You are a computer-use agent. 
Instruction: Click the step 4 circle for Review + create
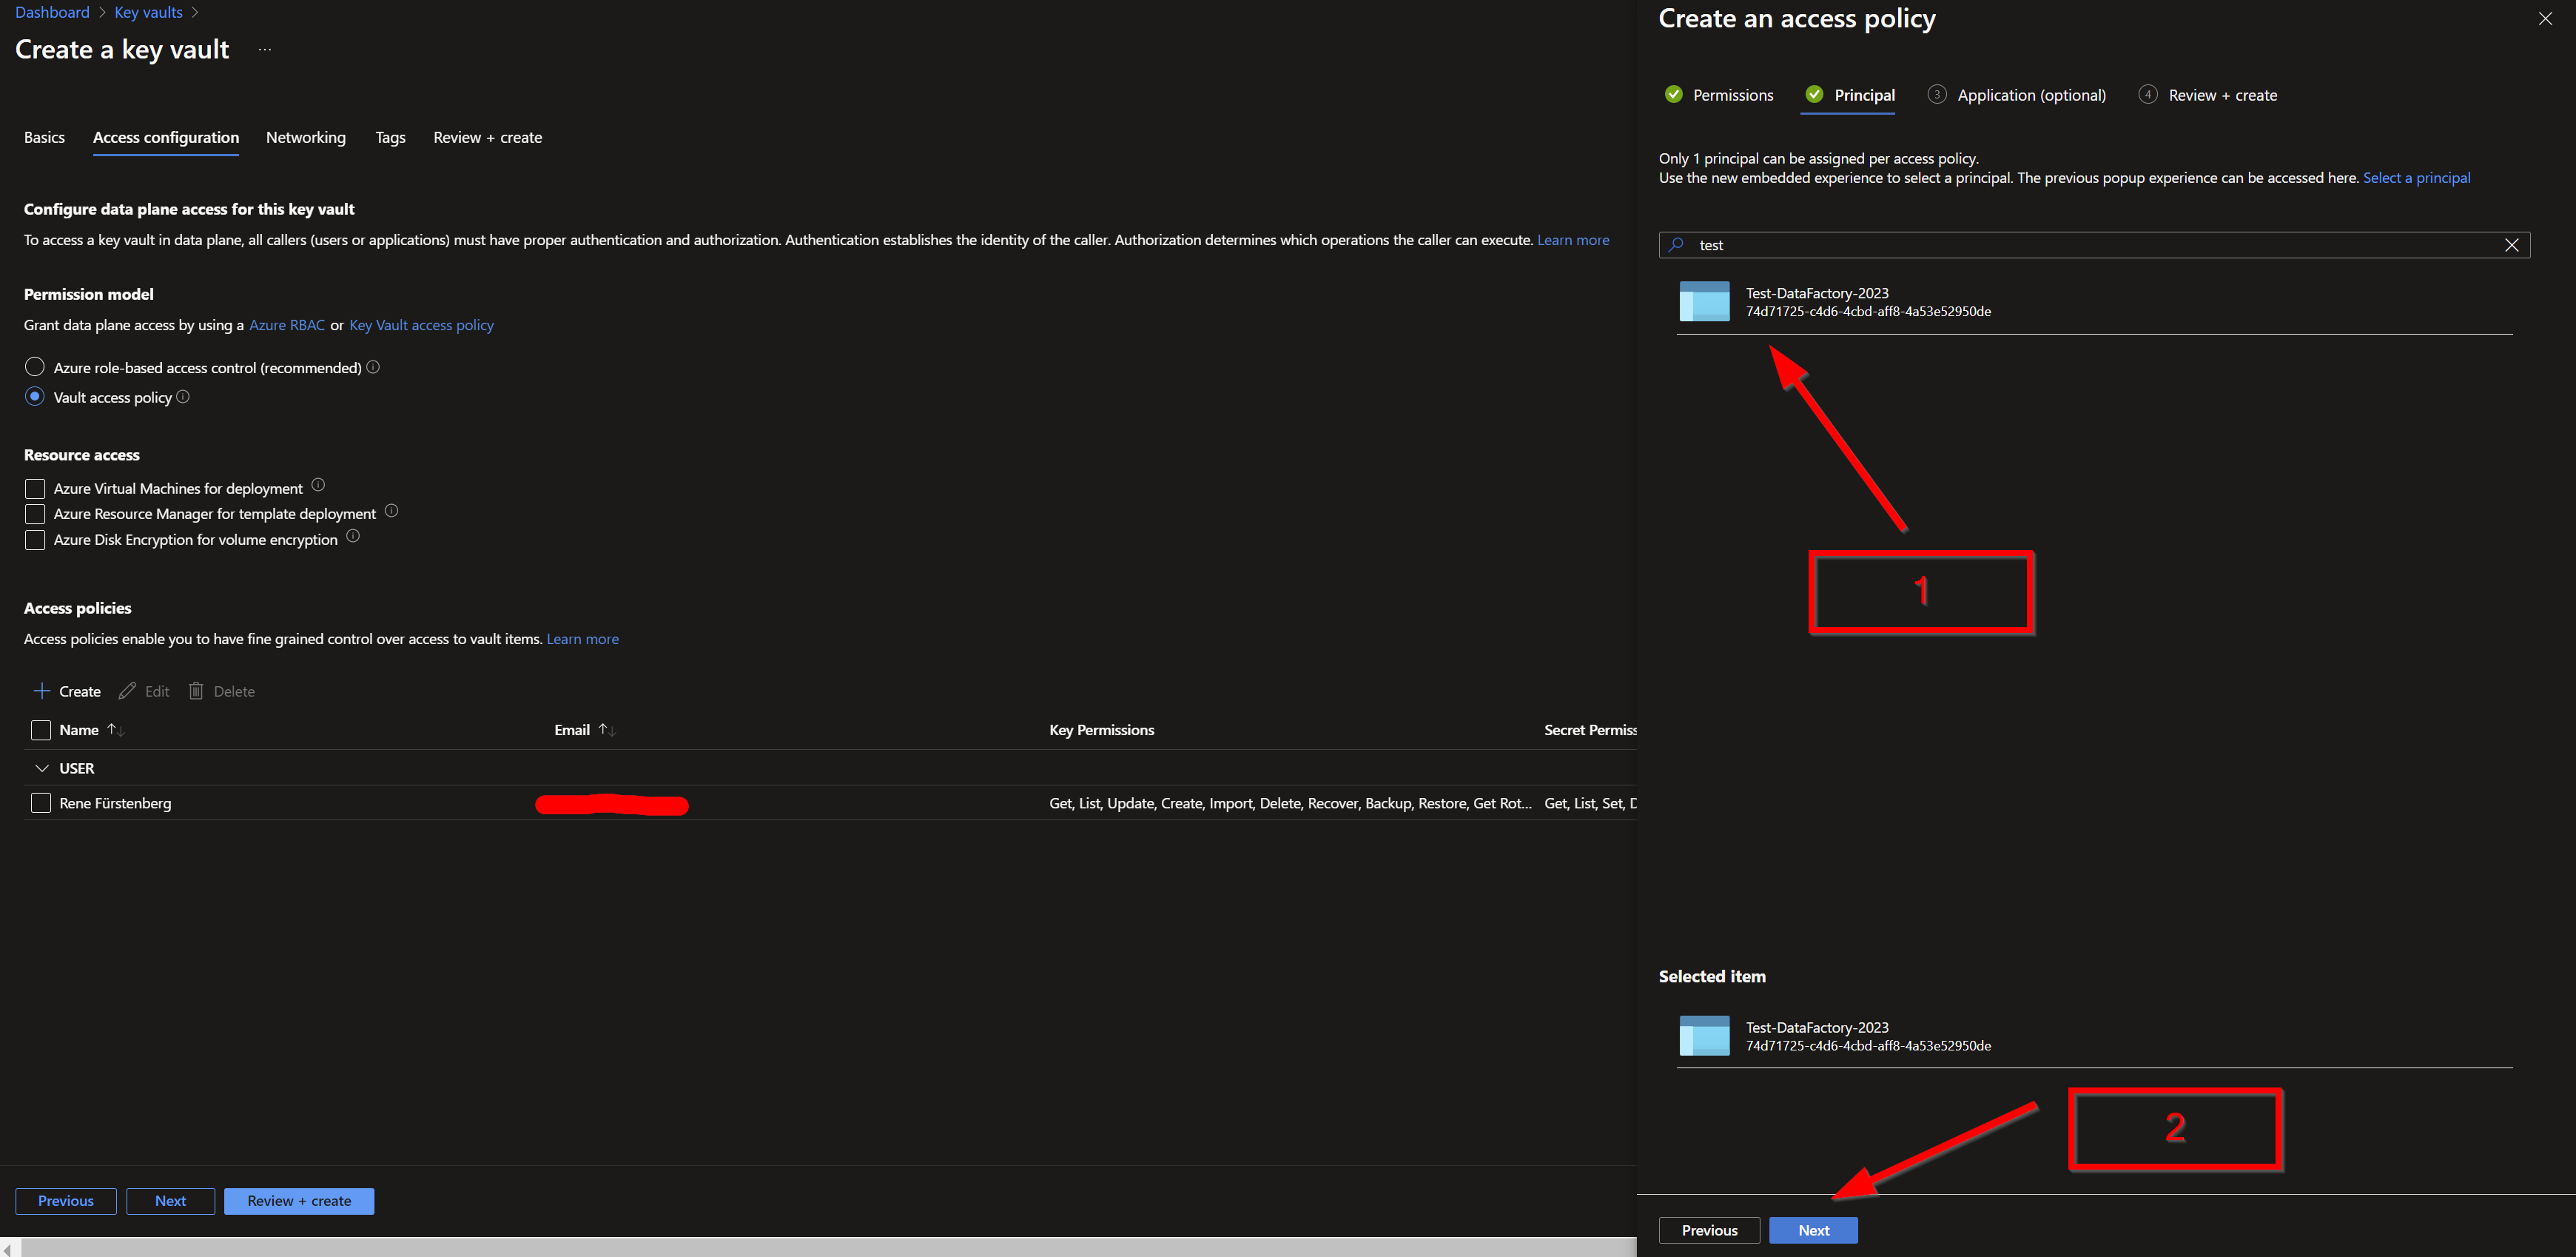(x=2148, y=94)
